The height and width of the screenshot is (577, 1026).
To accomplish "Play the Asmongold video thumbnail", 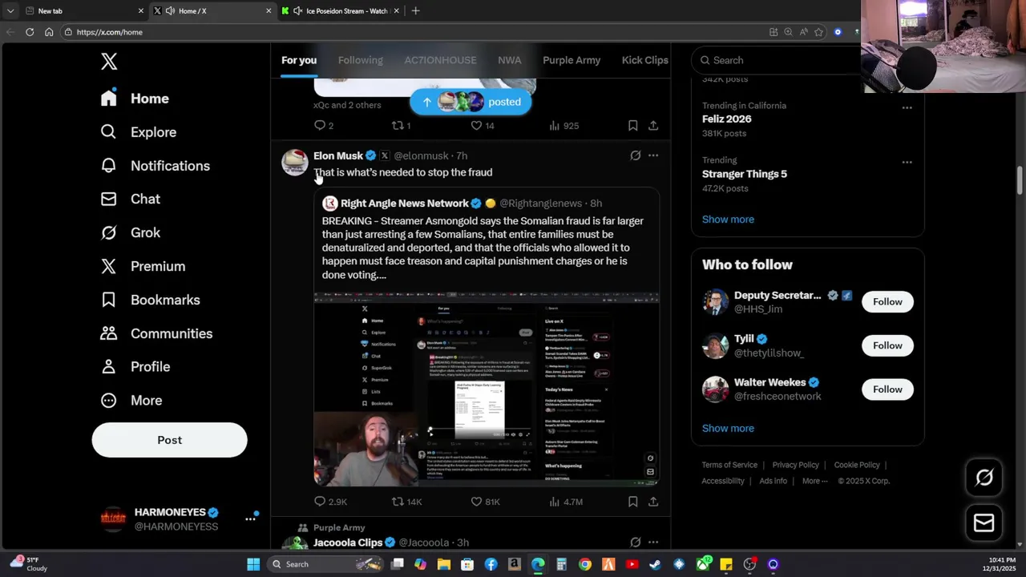I will tap(487, 389).
